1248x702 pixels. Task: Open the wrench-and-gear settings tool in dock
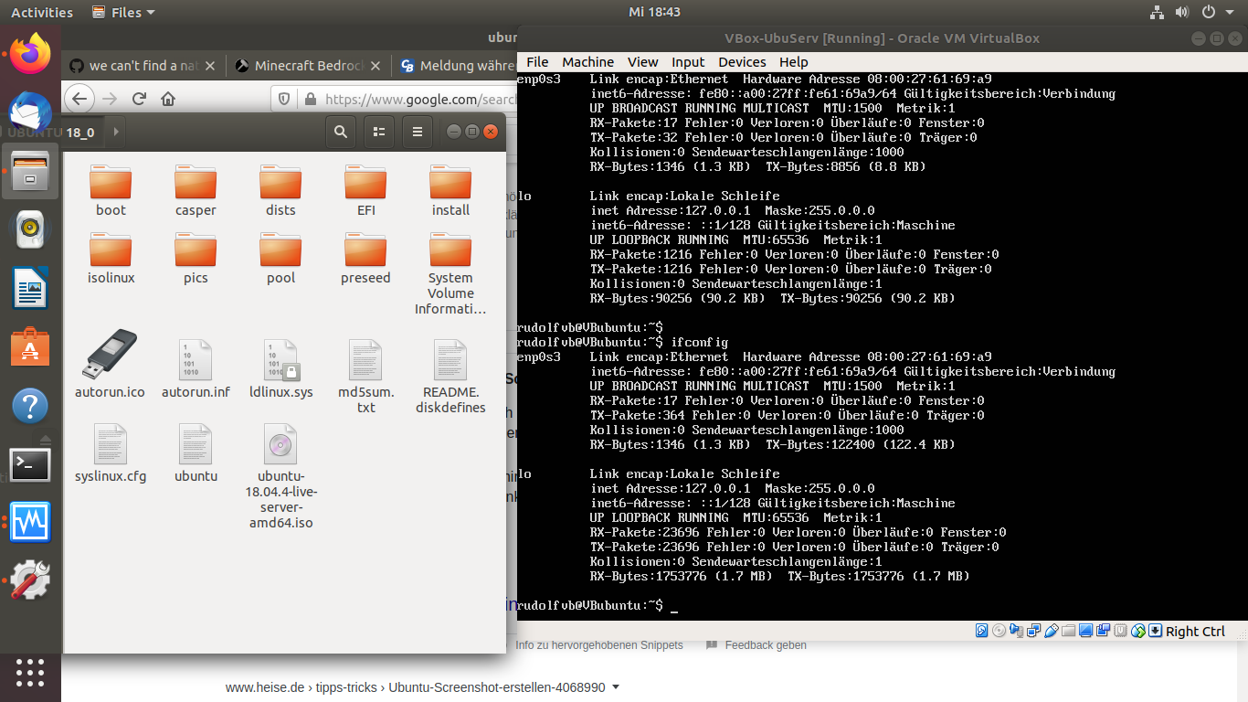[x=30, y=580]
